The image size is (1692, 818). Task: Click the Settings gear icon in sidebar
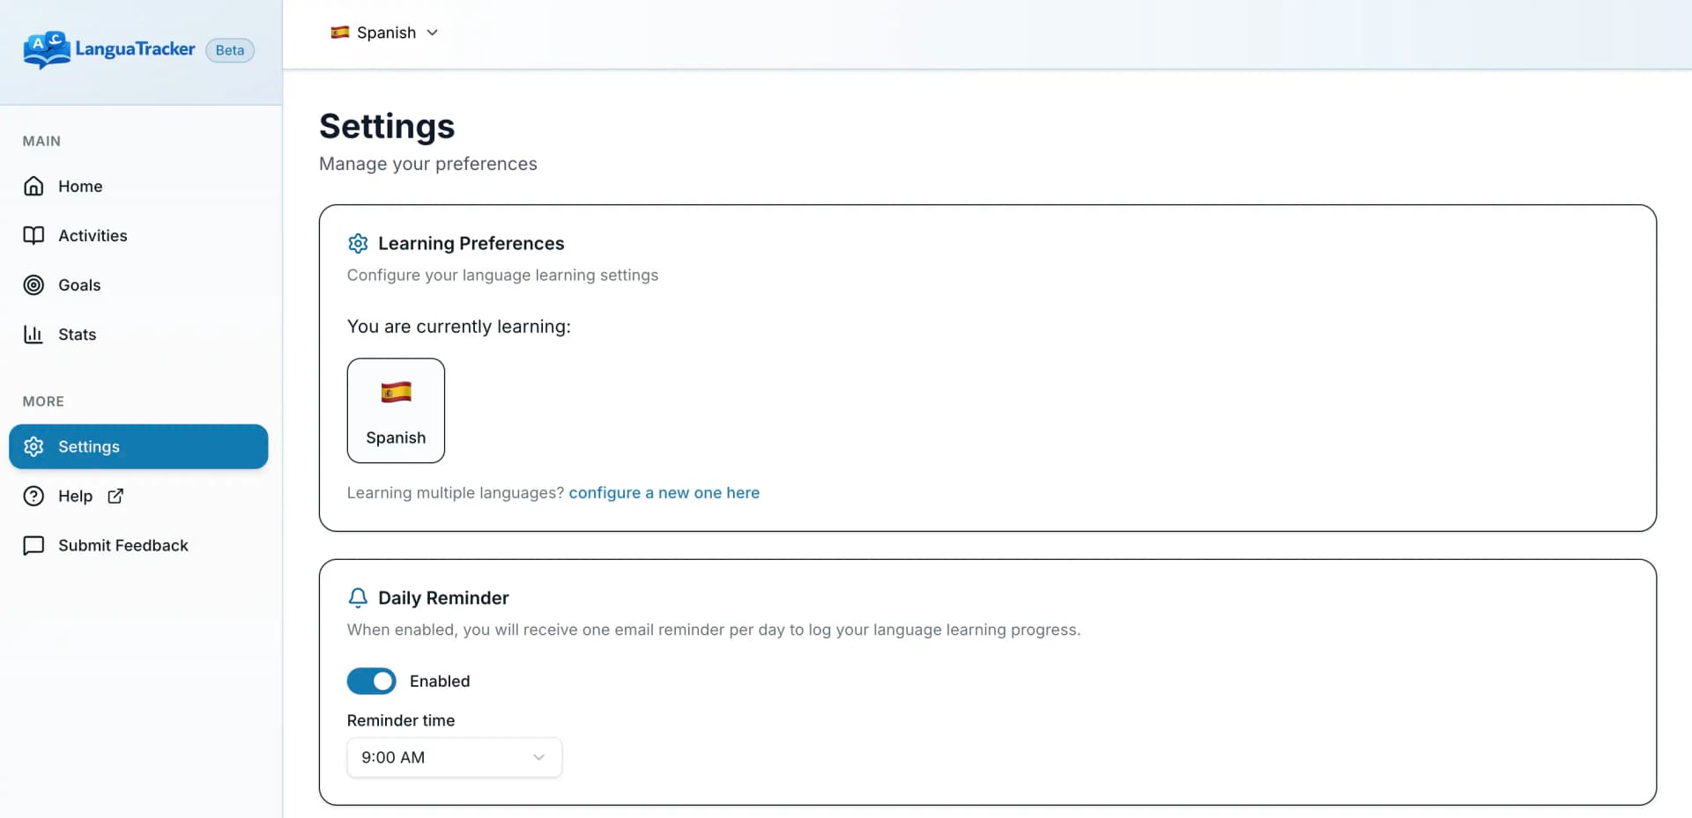point(33,446)
